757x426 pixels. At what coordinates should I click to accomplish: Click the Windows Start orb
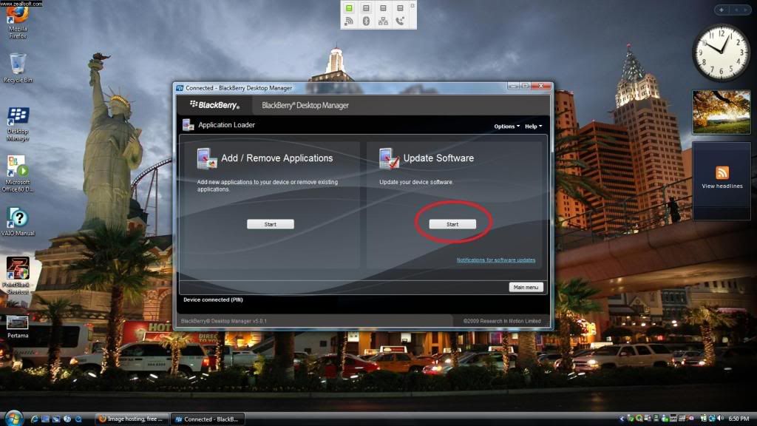(13, 419)
